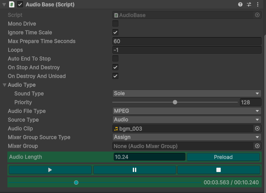This screenshot has width=266, height=193.
Task: Click the Audio Clip label
Action: [x=20, y=128]
